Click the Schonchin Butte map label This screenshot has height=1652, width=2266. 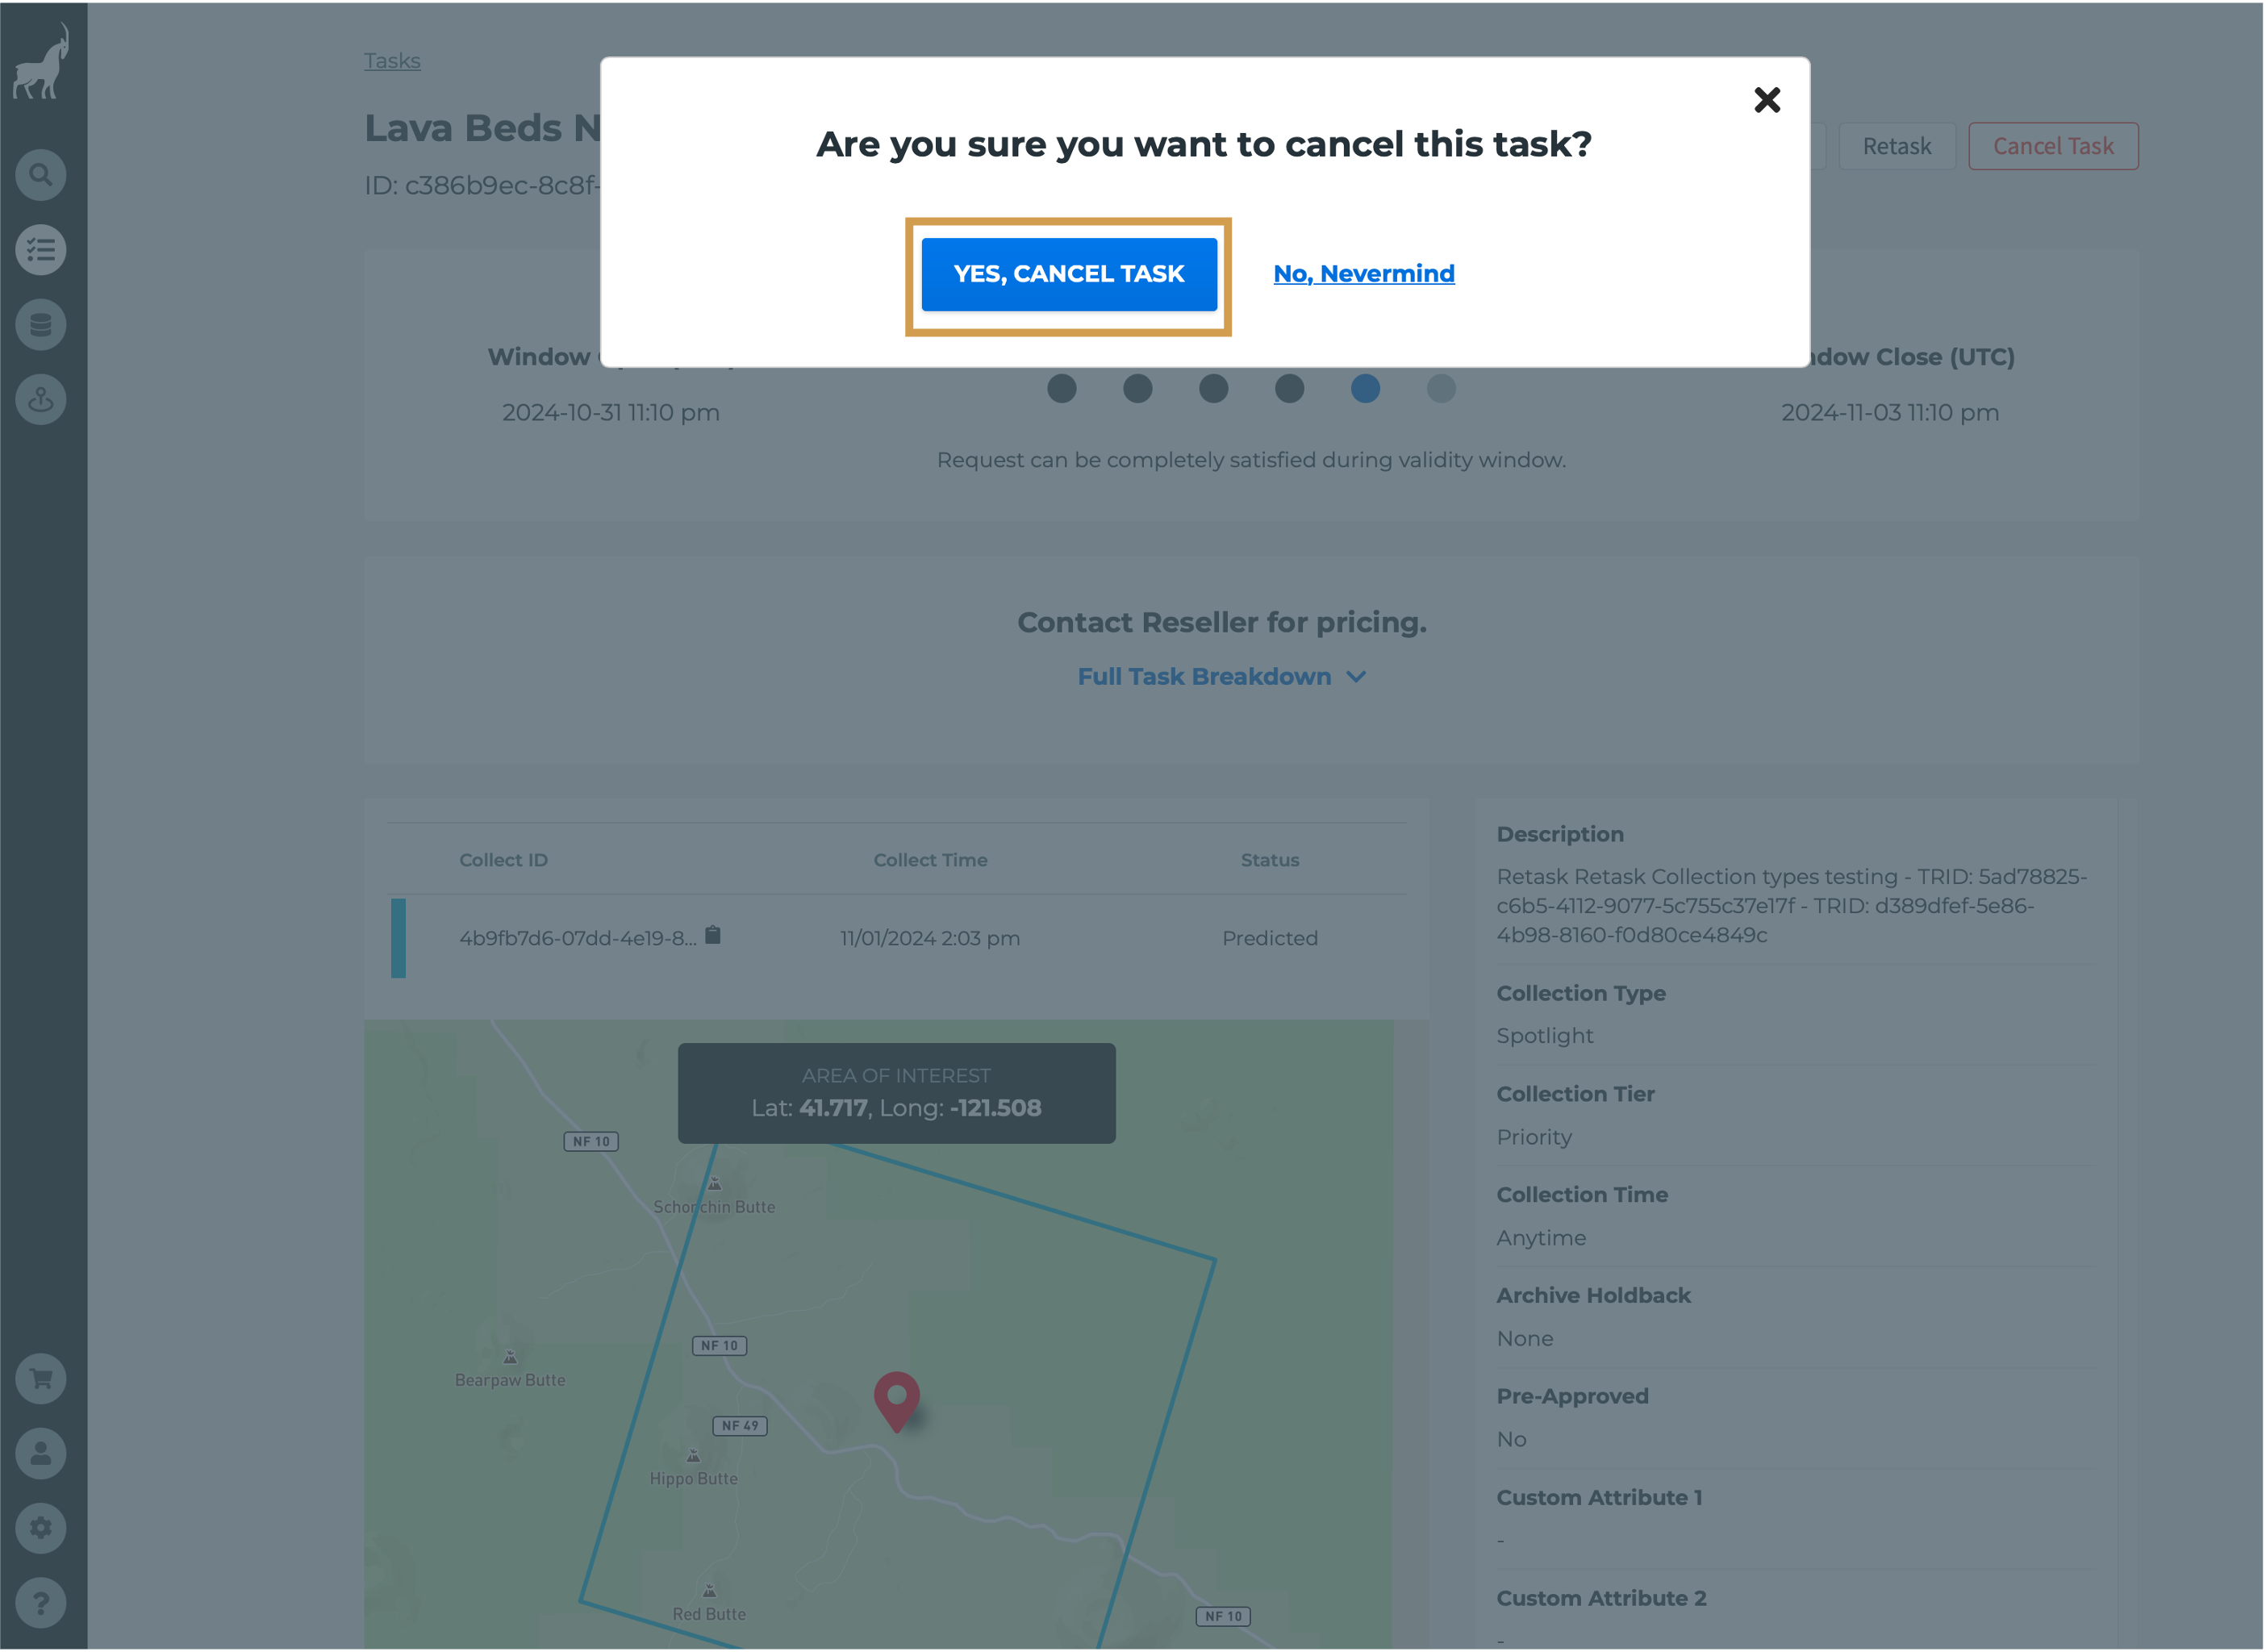[x=714, y=1208]
